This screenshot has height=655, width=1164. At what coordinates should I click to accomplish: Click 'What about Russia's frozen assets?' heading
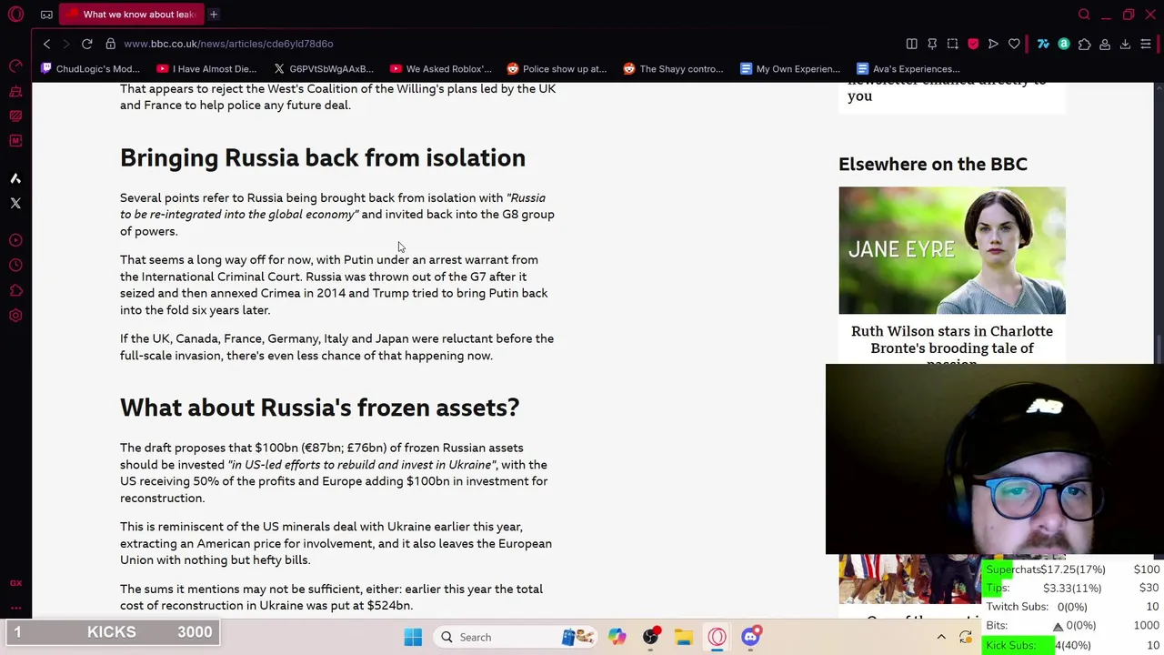tap(319, 408)
